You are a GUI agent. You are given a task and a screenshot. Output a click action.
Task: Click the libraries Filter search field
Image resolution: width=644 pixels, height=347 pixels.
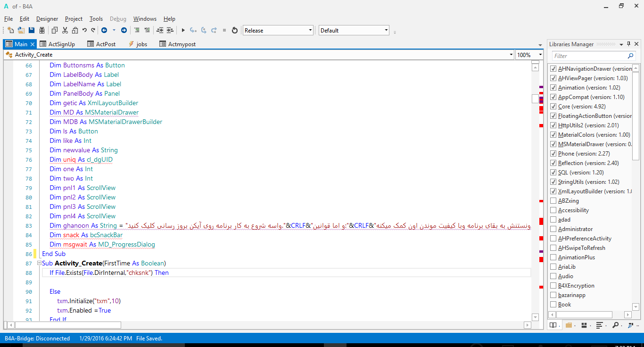click(x=589, y=56)
